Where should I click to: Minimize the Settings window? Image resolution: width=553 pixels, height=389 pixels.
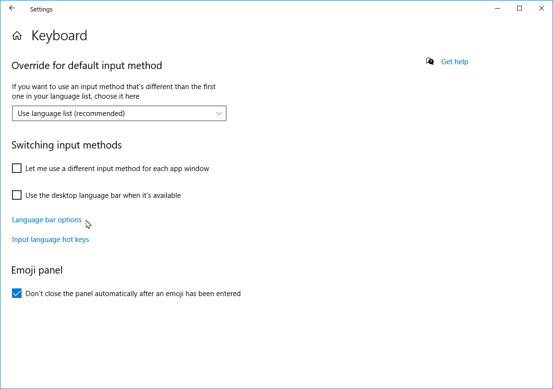coord(497,9)
